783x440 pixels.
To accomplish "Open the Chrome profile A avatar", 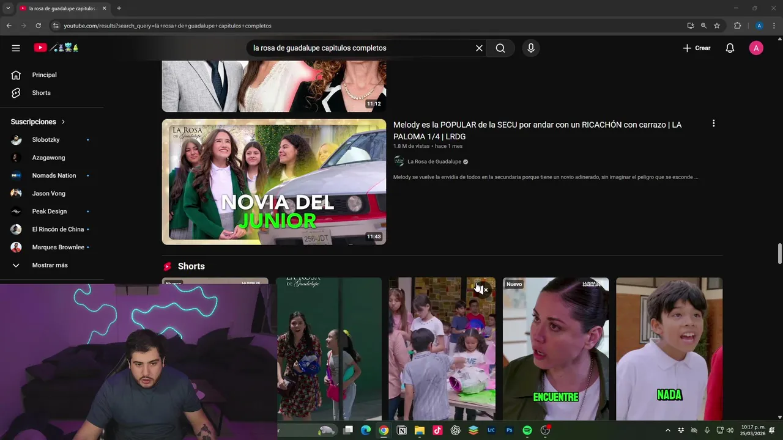I will (x=759, y=26).
